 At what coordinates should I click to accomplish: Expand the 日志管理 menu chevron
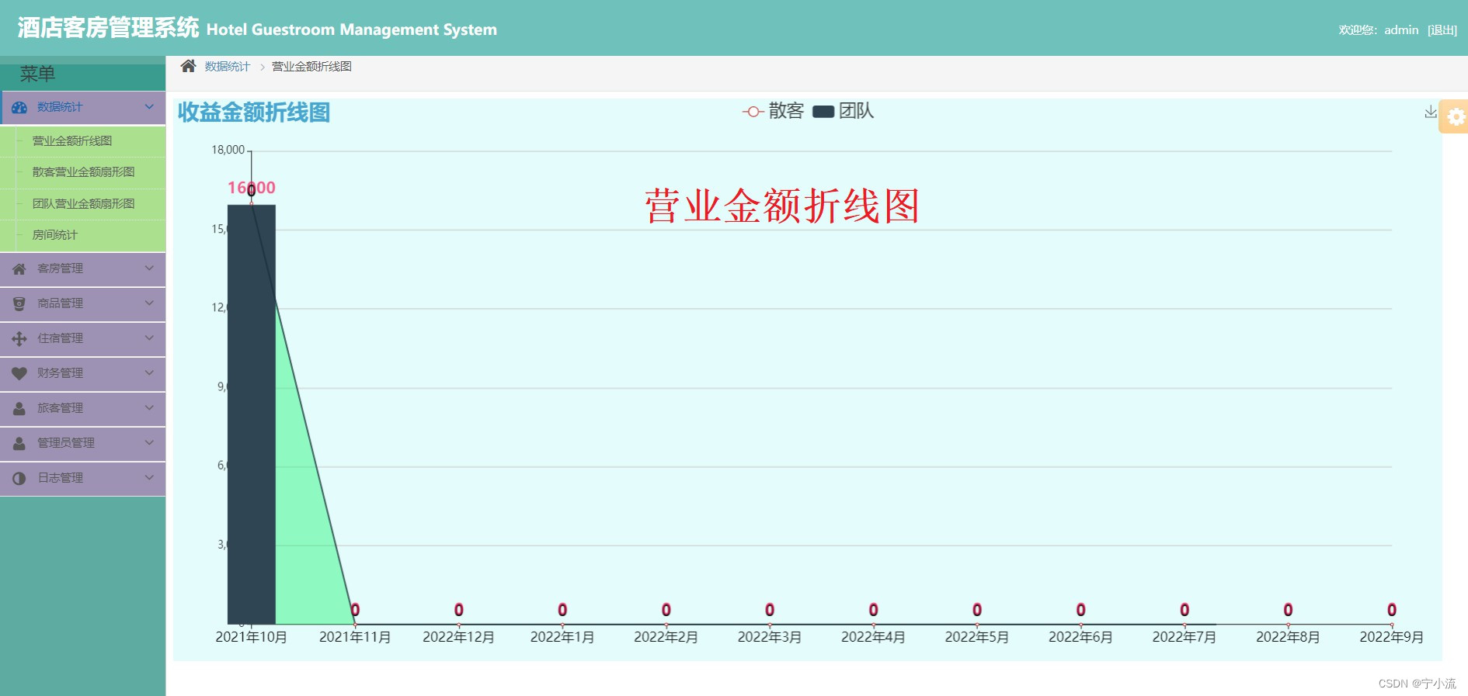[x=149, y=478]
